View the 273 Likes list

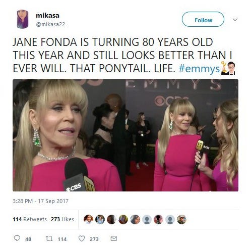click(x=62, y=219)
